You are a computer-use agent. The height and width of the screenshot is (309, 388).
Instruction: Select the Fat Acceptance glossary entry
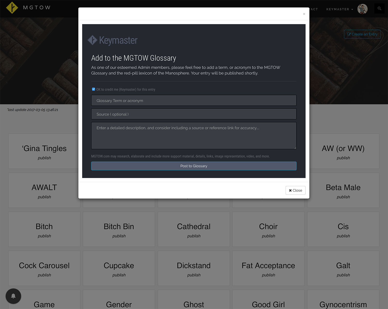[268, 268]
